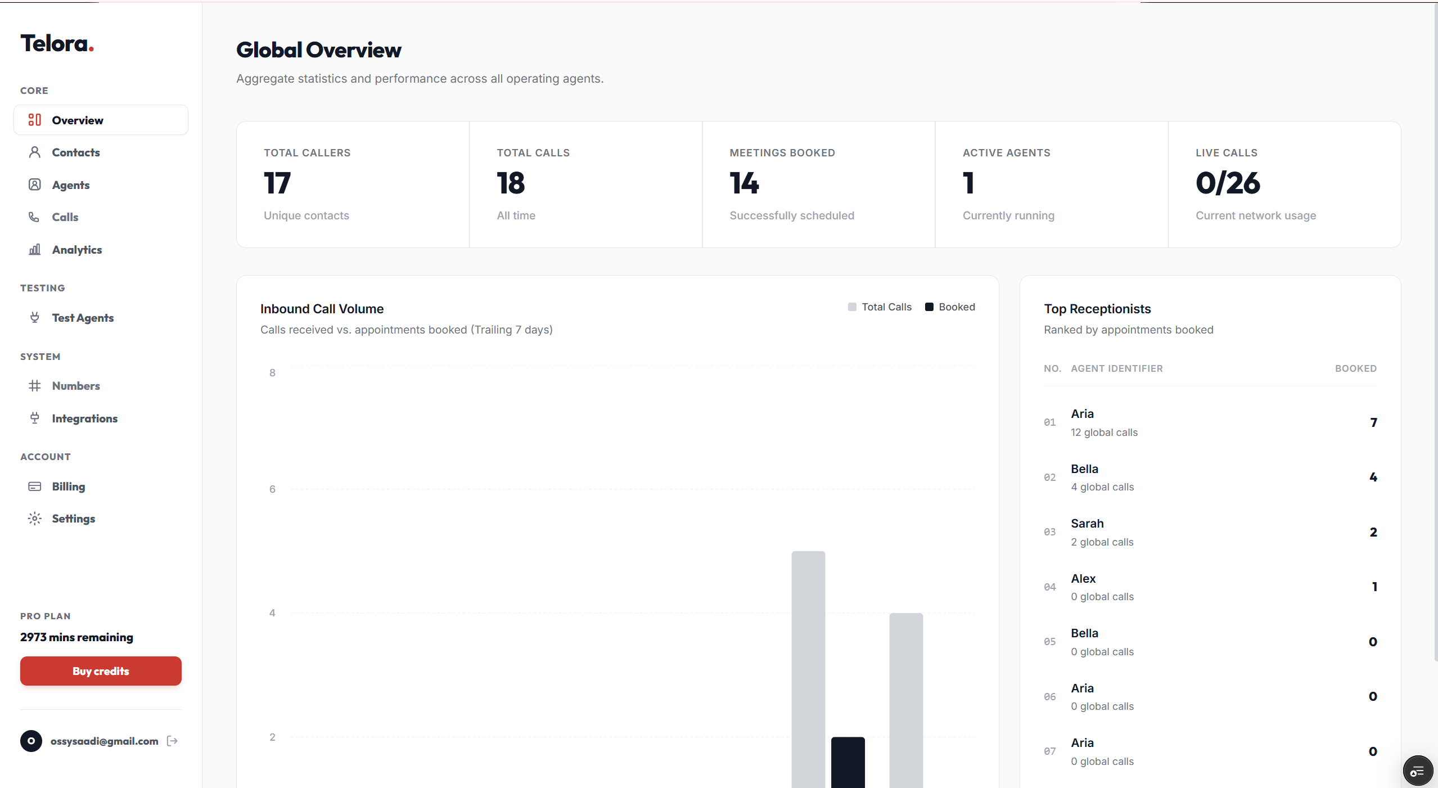Click the Total Calls value 18
This screenshot has height=788, width=1438.
(x=511, y=183)
